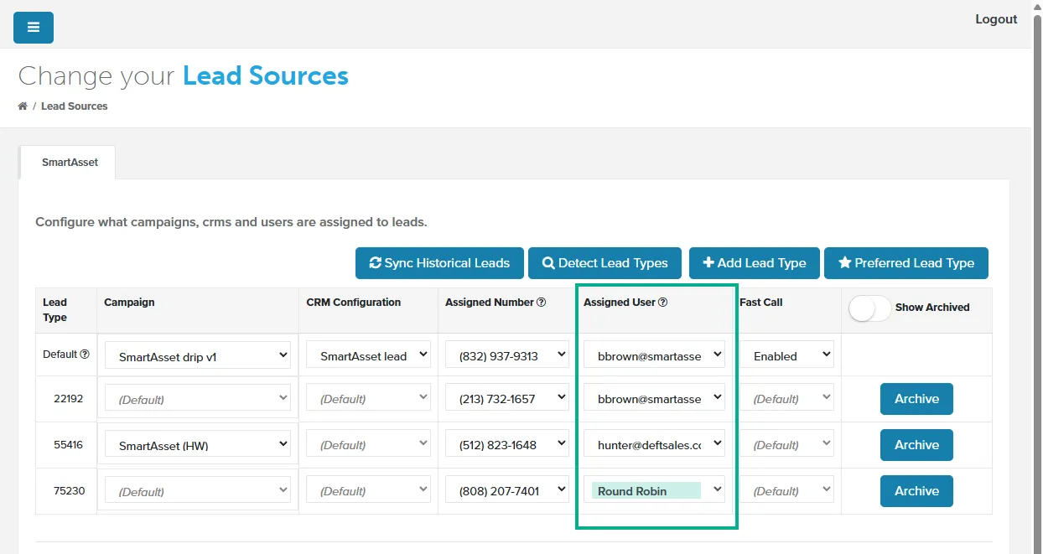Open CRM Configuration dropdown for 75230
This screenshot has height=554, width=1043.
[x=368, y=491]
